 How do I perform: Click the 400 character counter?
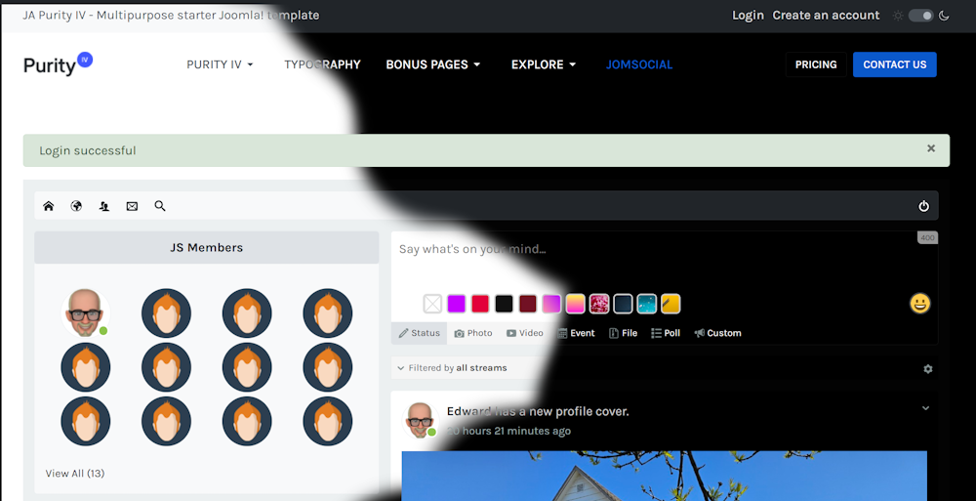point(927,237)
